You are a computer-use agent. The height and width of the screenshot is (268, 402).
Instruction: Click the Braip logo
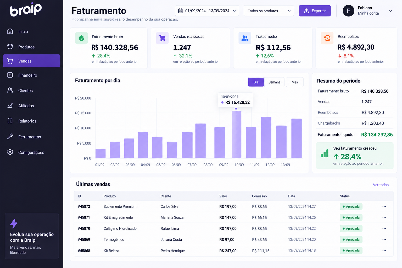[26, 10]
